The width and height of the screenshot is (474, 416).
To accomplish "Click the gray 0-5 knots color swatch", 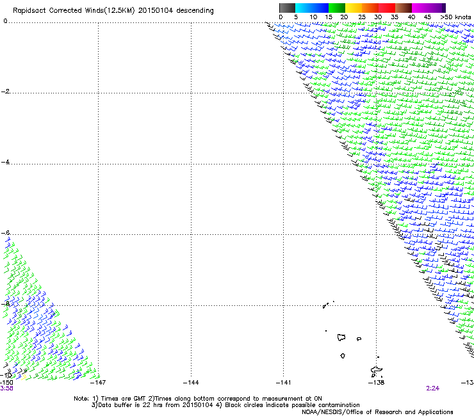I will (287, 8).
